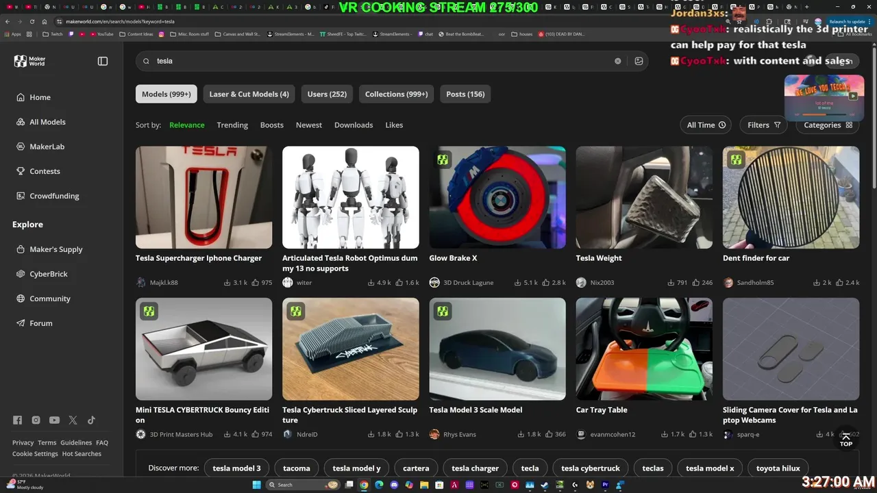The image size is (877, 493).
Task: Open MakerWorld TikTok icon
Action: point(91,420)
